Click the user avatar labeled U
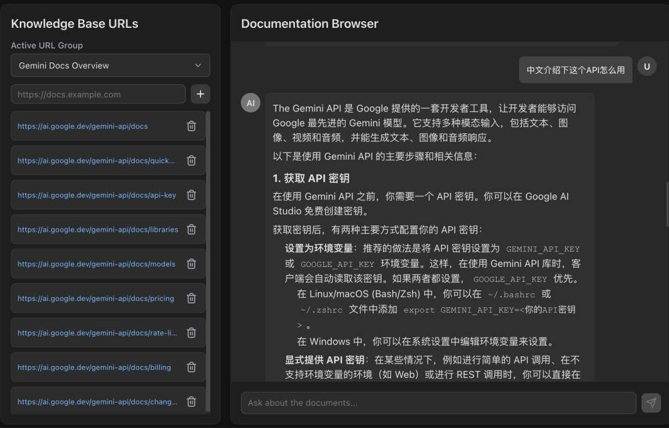The height and width of the screenshot is (428, 669). click(647, 66)
